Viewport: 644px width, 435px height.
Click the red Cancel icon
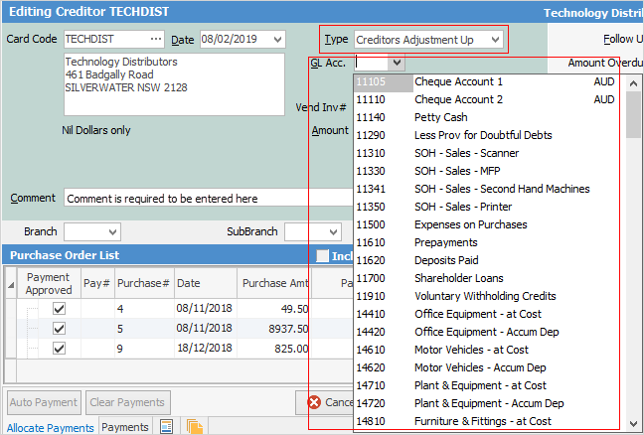(314, 402)
